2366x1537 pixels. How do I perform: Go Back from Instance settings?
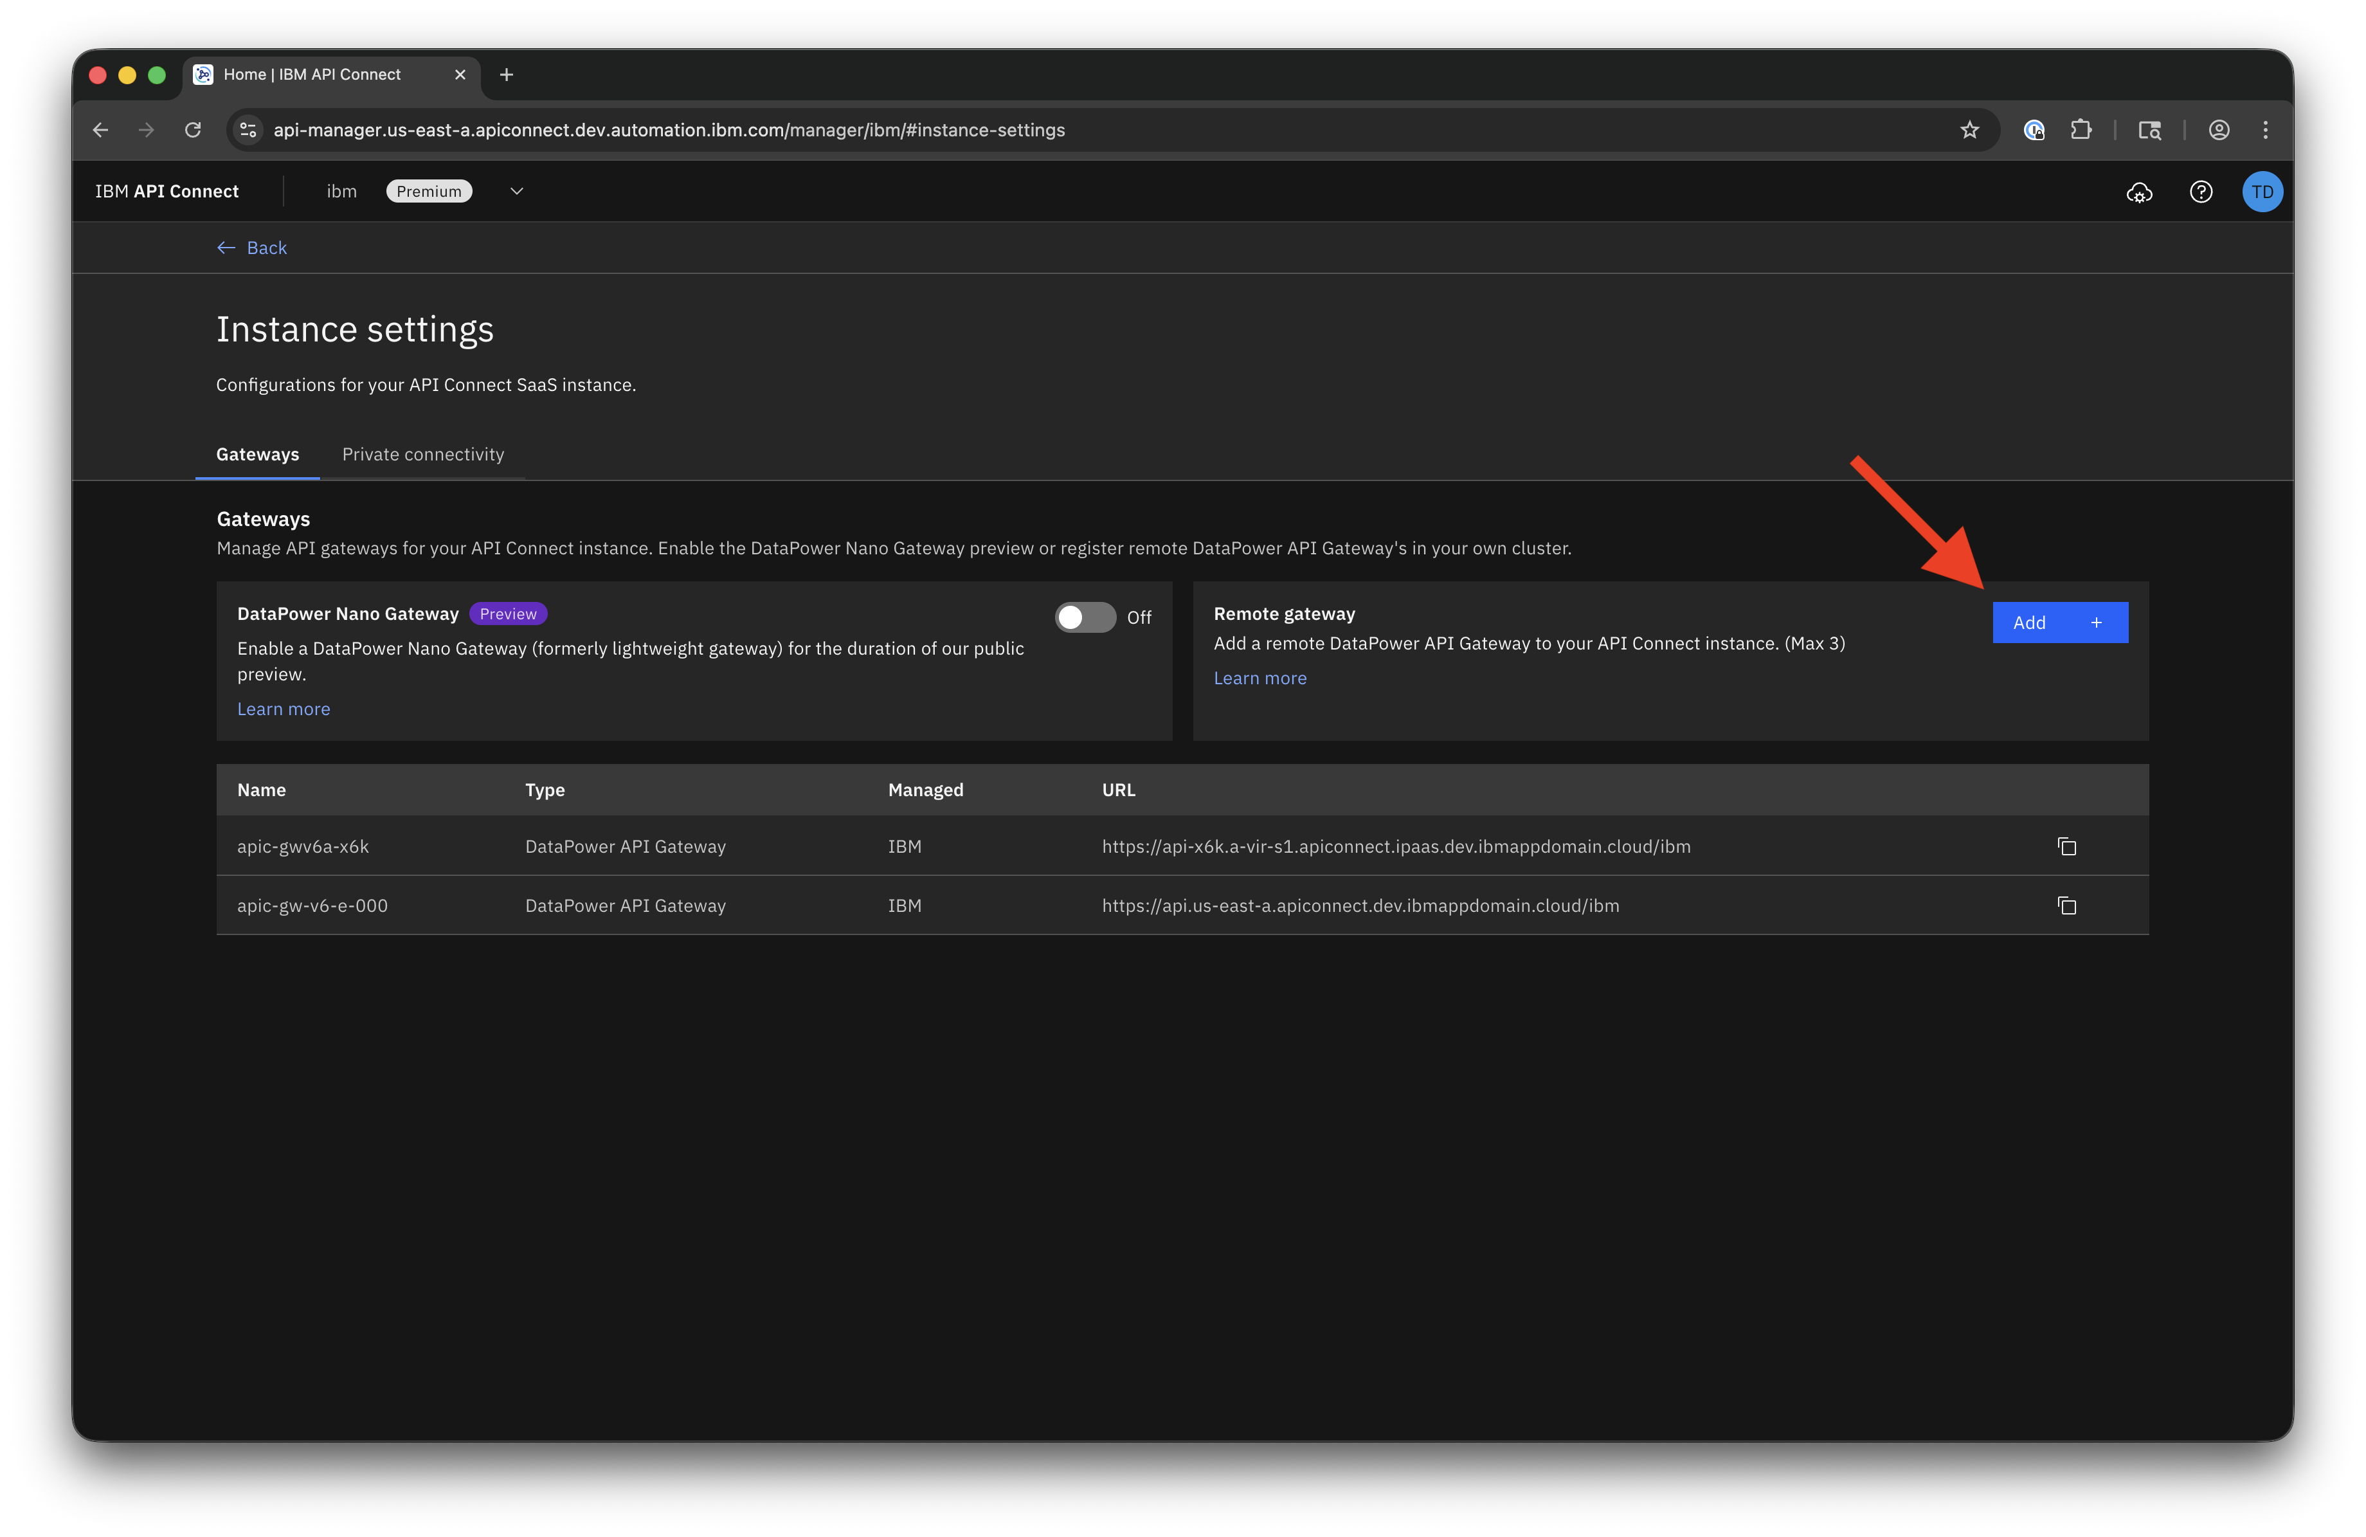[x=253, y=248]
